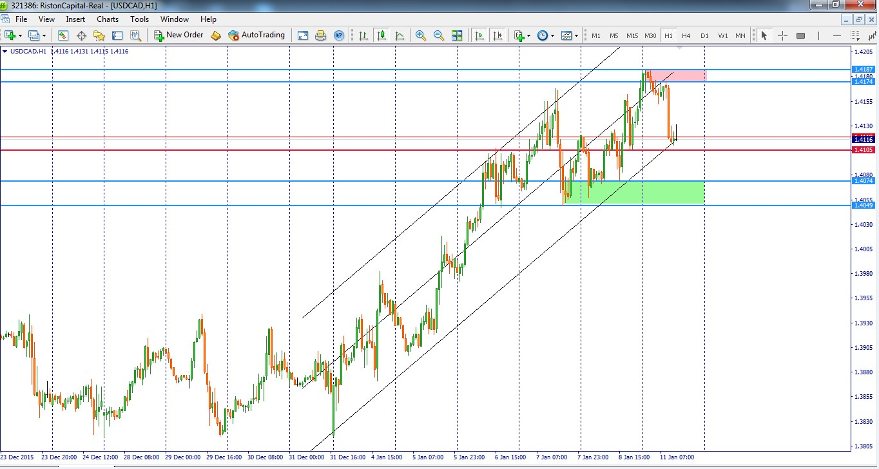Image resolution: width=879 pixels, height=469 pixels.
Task: Create a new chart with green-plus icon
Action: click(x=9, y=35)
